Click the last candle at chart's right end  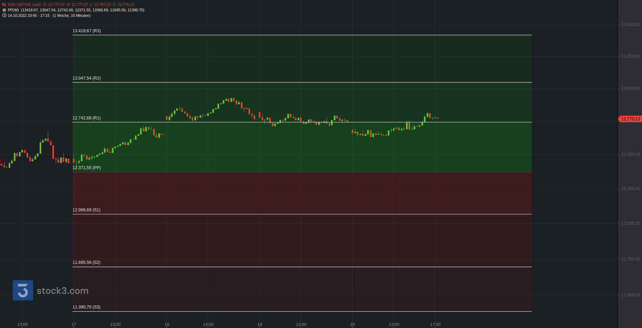[x=438, y=118]
